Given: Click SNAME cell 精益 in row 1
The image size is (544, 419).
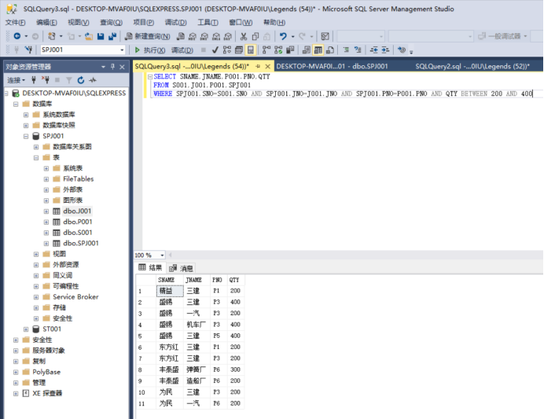Looking at the screenshot, I should point(170,291).
